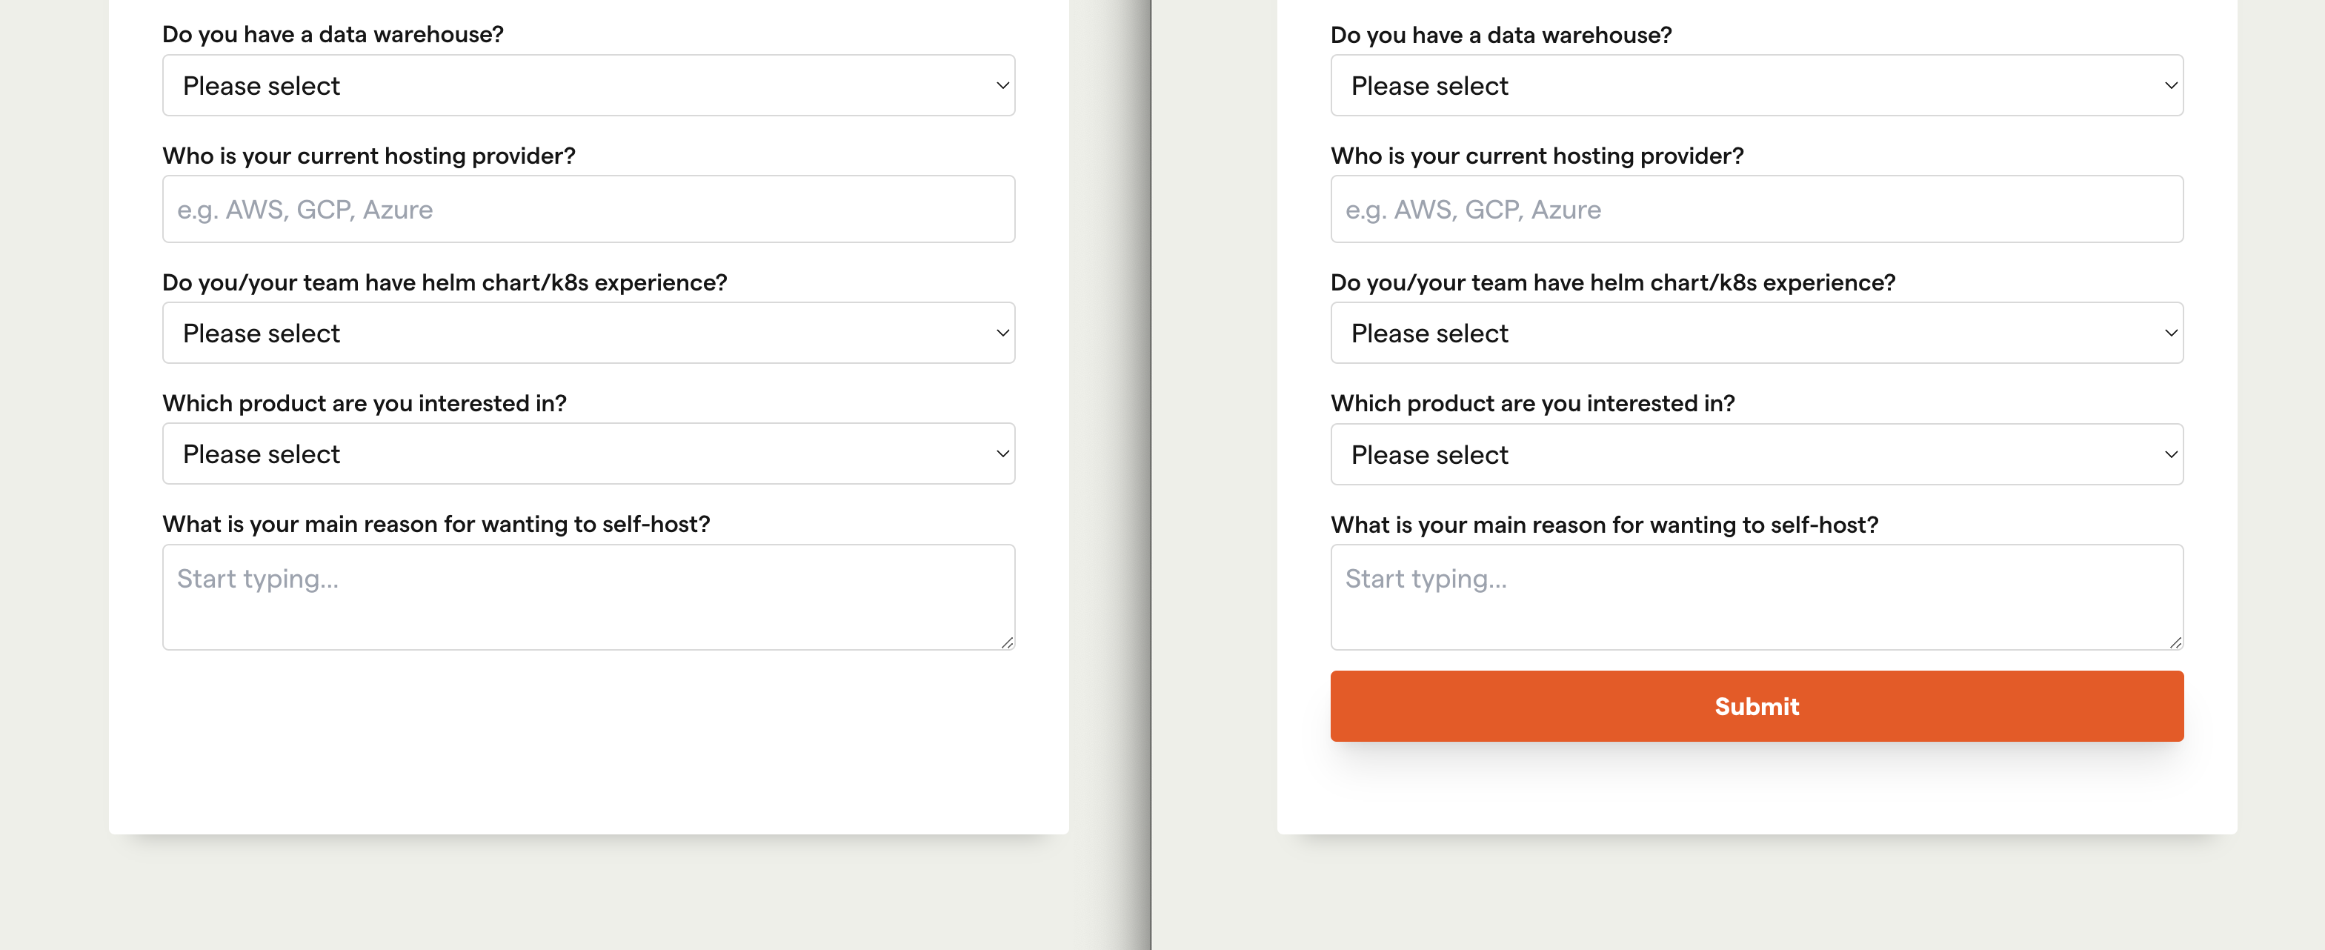The height and width of the screenshot is (950, 2325).
Task: Click chevron arrow on left helm chart select
Action: [1002, 333]
